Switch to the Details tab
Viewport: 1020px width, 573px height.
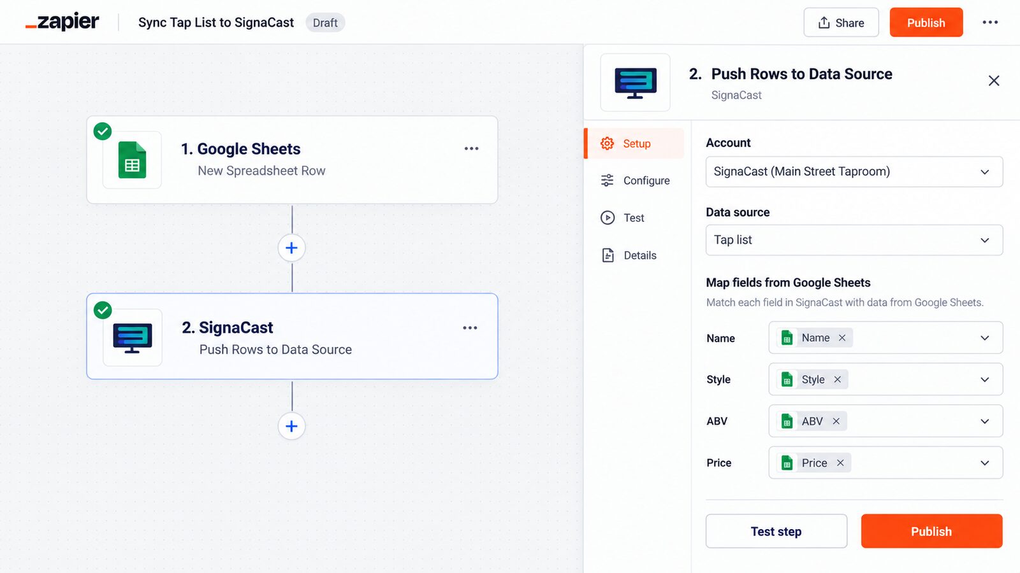click(629, 255)
